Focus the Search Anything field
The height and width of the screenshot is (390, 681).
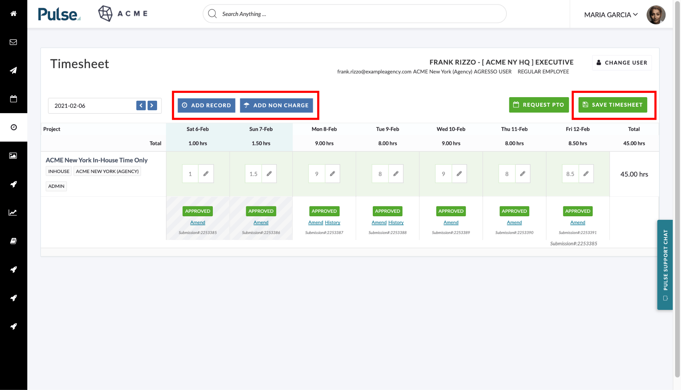[x=355, y=14]
